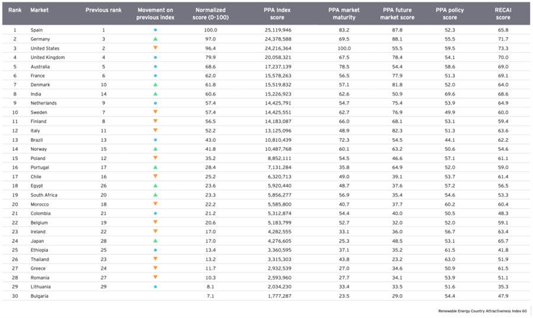
Task: Click the Previous rank column header
Action: tap(103, 10)
